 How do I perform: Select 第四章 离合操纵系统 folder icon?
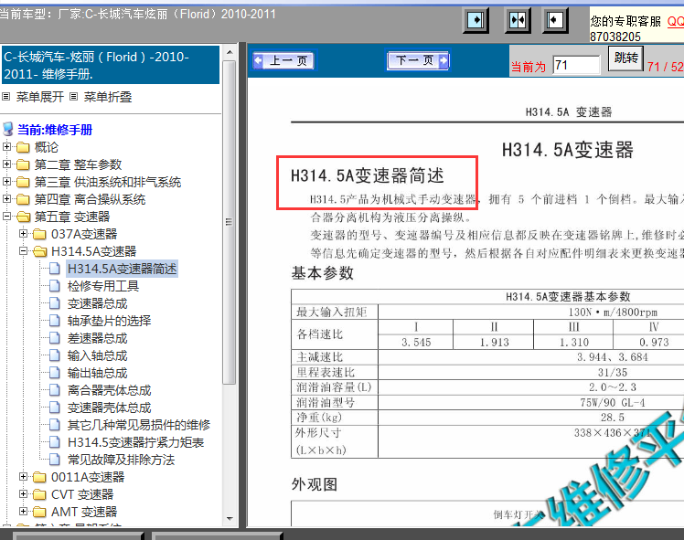pyautogui.click(x=23, y=199)
